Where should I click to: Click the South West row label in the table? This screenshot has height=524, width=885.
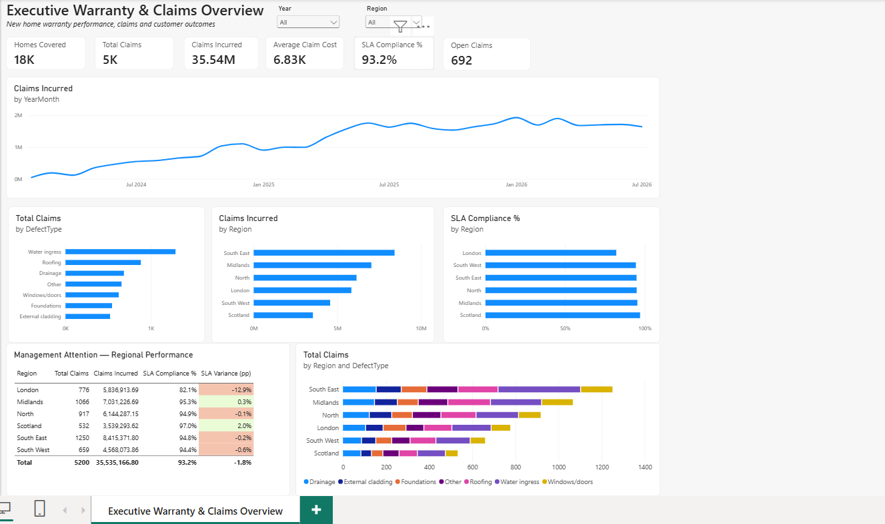click(33, 450)
